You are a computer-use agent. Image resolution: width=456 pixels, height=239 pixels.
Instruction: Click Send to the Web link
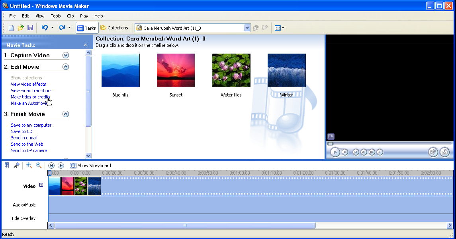(x=27, y=144)
